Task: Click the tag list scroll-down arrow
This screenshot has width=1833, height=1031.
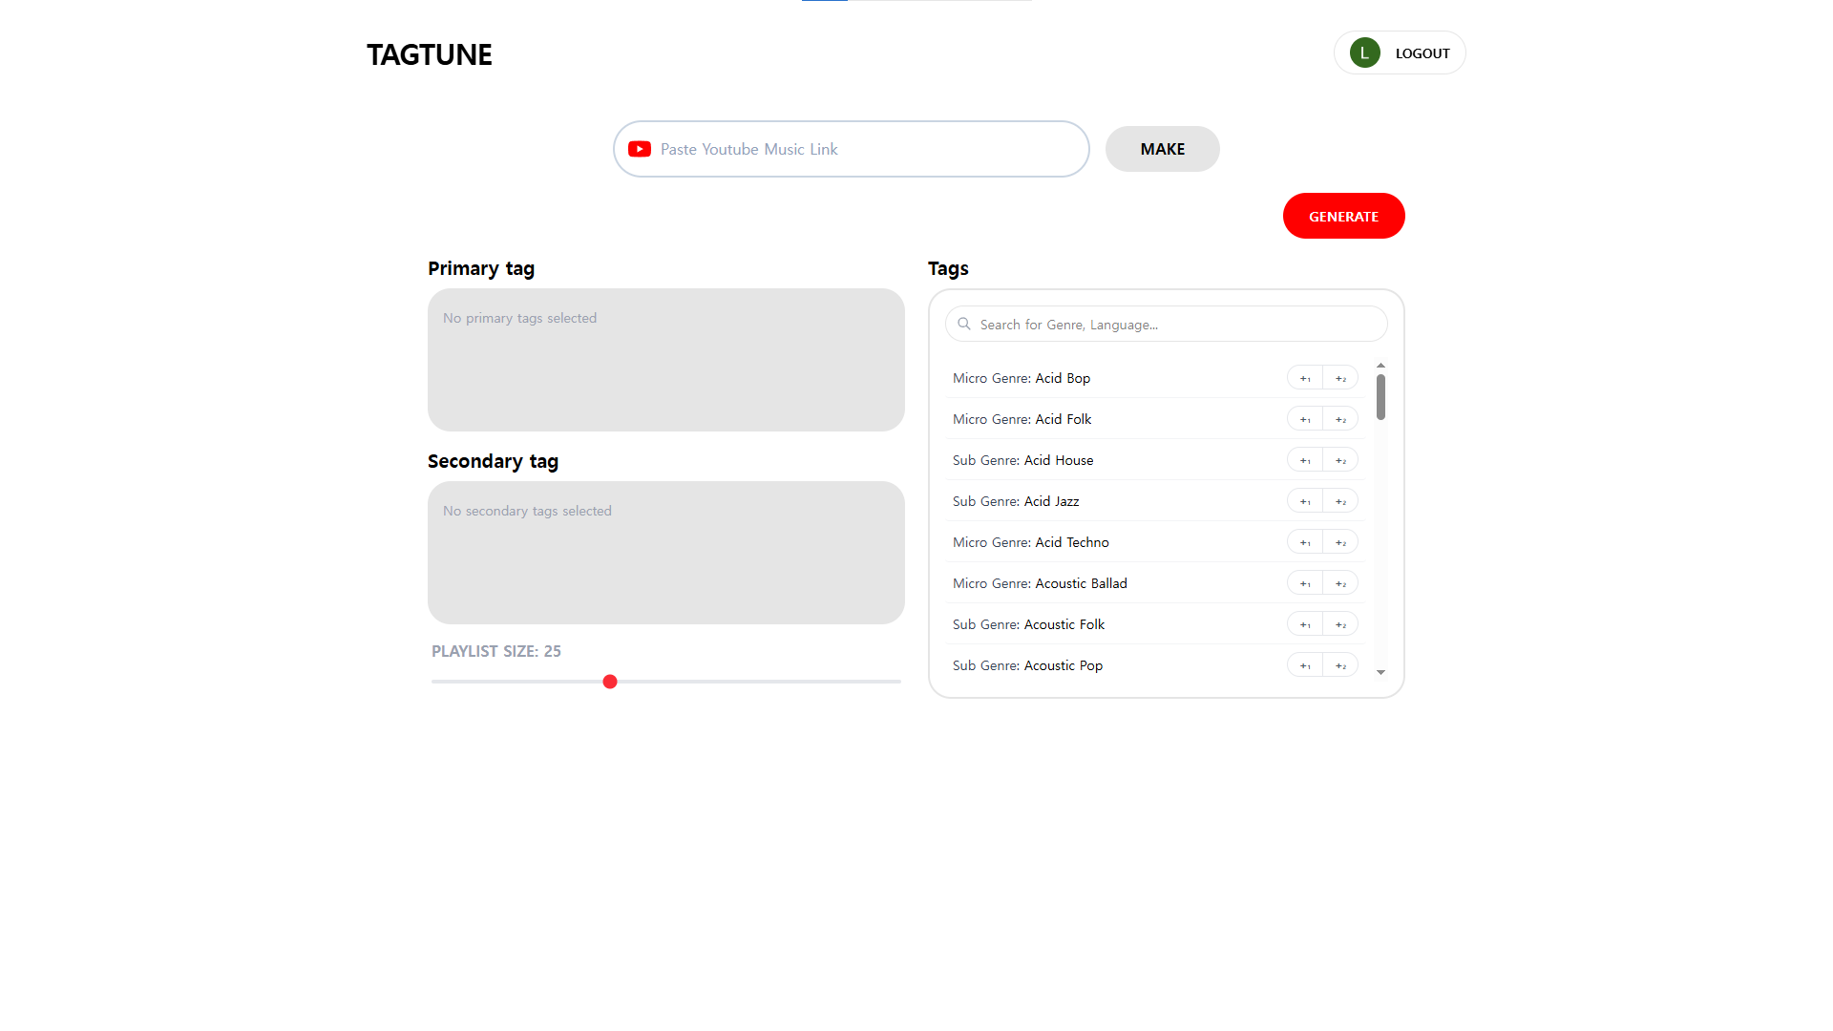Action: pos(1380,673)
